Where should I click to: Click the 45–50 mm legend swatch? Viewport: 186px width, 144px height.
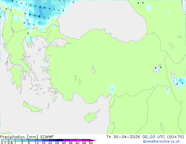pos(86,140)
